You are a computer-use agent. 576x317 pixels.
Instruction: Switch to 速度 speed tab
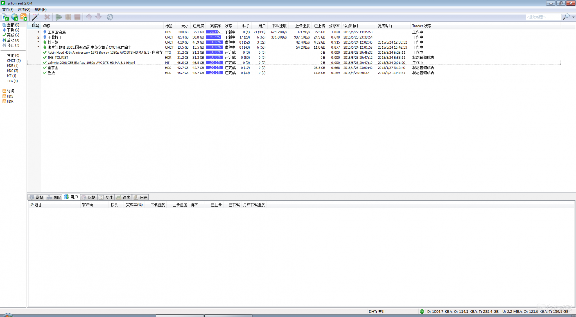[123, 197]
